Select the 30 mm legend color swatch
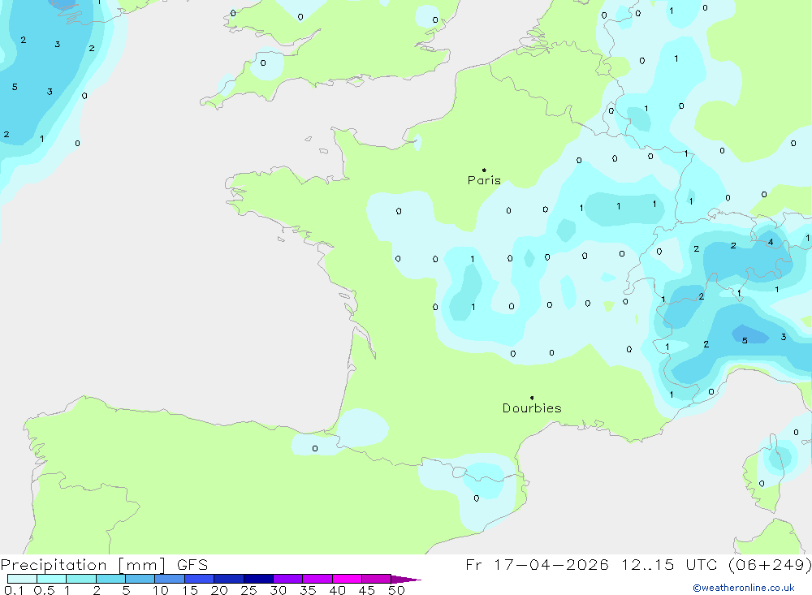Viewport: 812px width, 595px height. click(287, 579)
